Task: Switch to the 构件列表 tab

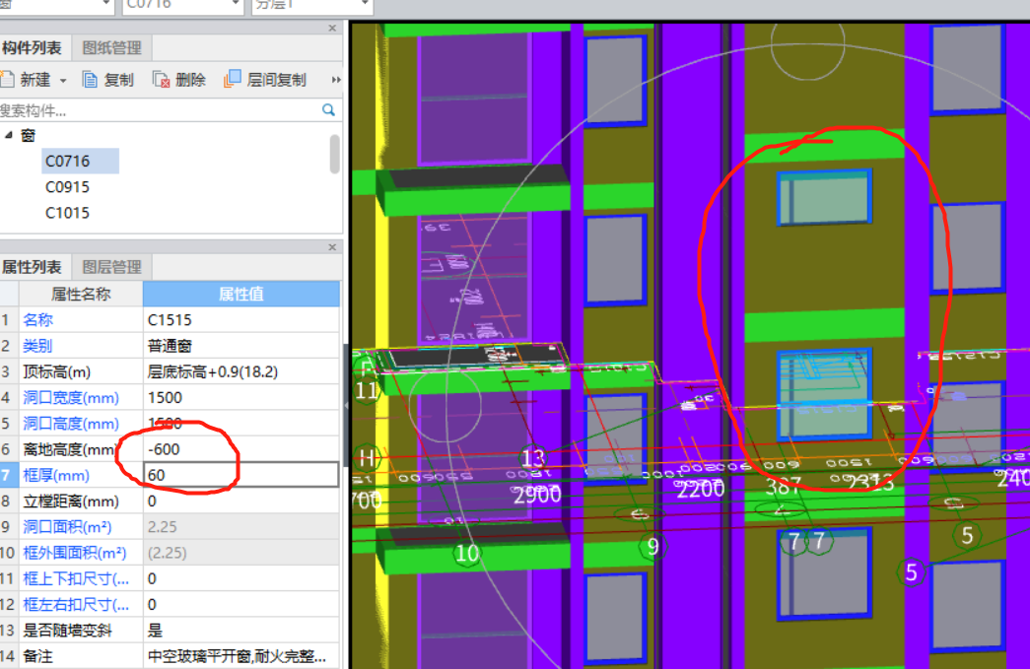Action: coord(32,48)
